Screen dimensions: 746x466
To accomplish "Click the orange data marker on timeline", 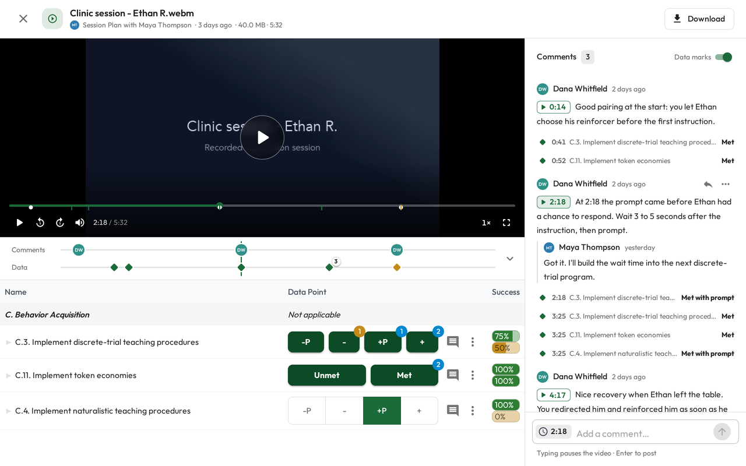I will coord(397,267).
